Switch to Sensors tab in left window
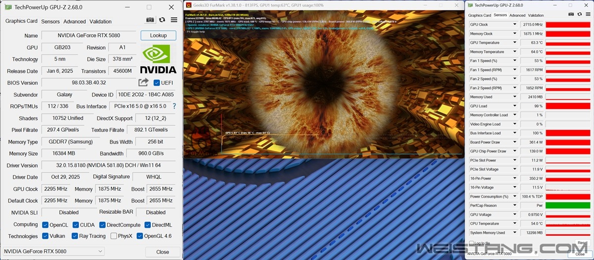Image resolution: width=594 pixels, height=260 pixels. click(x=50, y=21)
